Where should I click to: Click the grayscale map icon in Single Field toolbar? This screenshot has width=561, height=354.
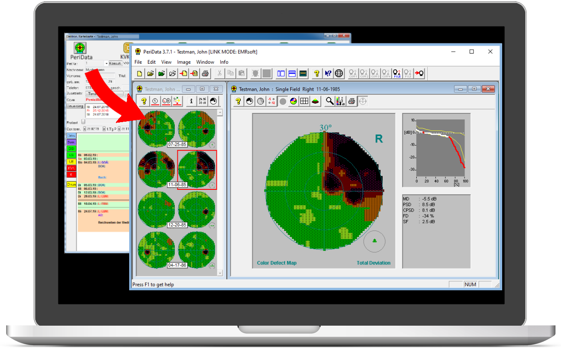[x=250, y=101]
